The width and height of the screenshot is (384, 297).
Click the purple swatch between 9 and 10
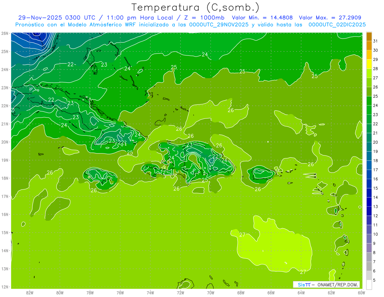[x=369, y=239]
